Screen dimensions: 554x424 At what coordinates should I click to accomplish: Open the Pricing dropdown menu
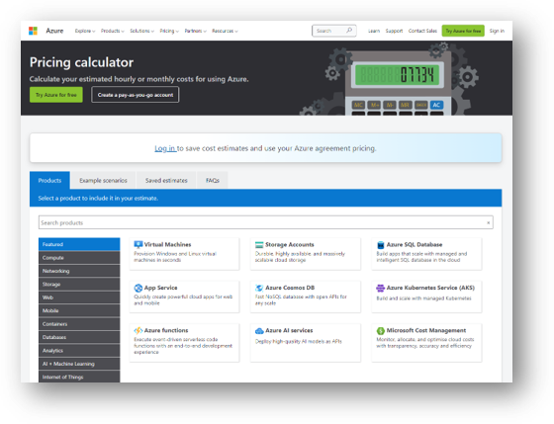[169, 31]
